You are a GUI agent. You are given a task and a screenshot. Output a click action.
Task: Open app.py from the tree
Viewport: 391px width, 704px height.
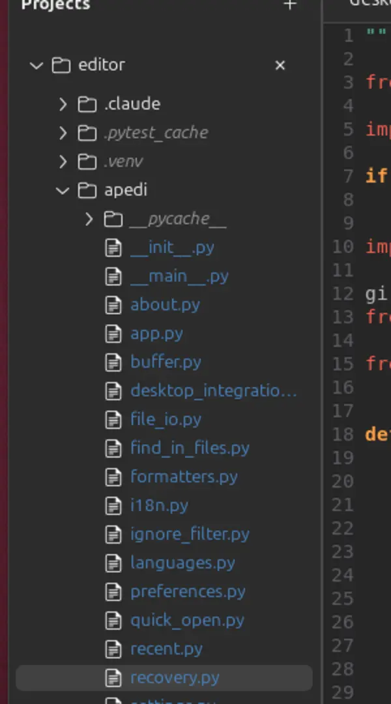[x=156, y=334]
